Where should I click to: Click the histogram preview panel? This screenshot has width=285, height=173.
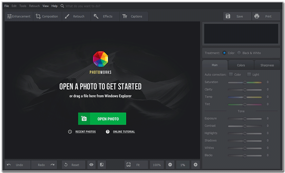(x=241, y=34)
